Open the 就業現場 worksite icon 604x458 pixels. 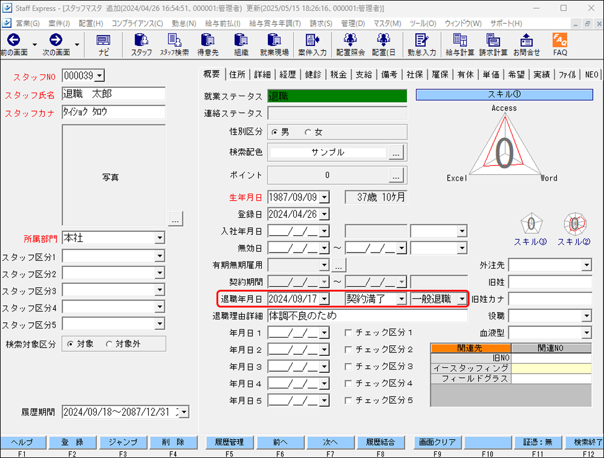(274, 40)
